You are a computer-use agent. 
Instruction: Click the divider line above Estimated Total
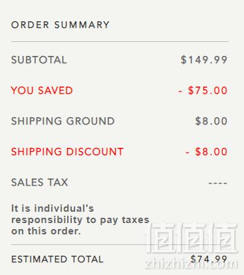point(120,245)
